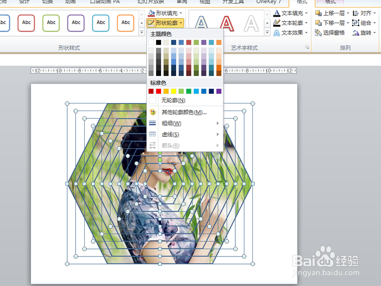Click the palette icon for other outline colors
This screenshot has height=286, width=381.
152,112
